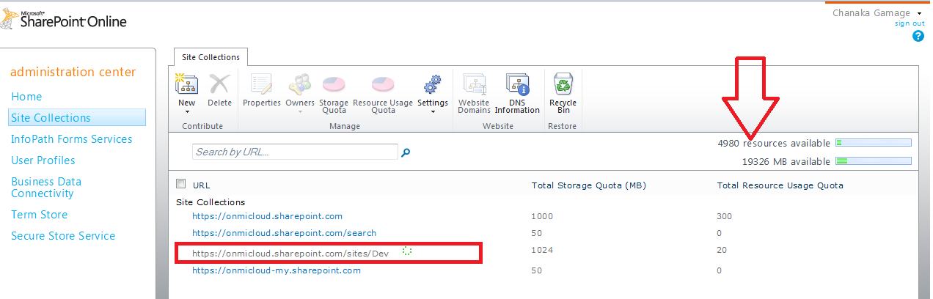The image size is (933, 299).
Task: Open the onmicloud.sharepoint.com/search link
Action: tap(285, 233)
